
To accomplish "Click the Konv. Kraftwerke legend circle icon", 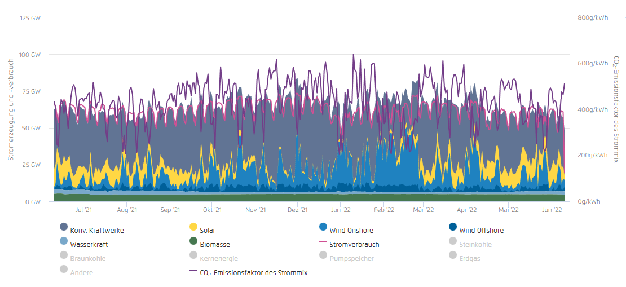I will (x=64, y=227).
